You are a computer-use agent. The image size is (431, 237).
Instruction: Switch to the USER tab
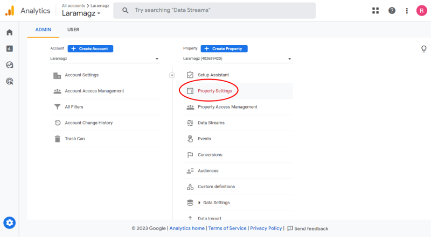[x=73, y=30]
